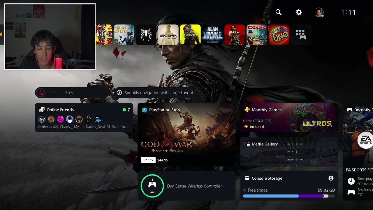Click the $44.95 price label
This screenshot has height=210, width=373.
(x=163, y=160)
